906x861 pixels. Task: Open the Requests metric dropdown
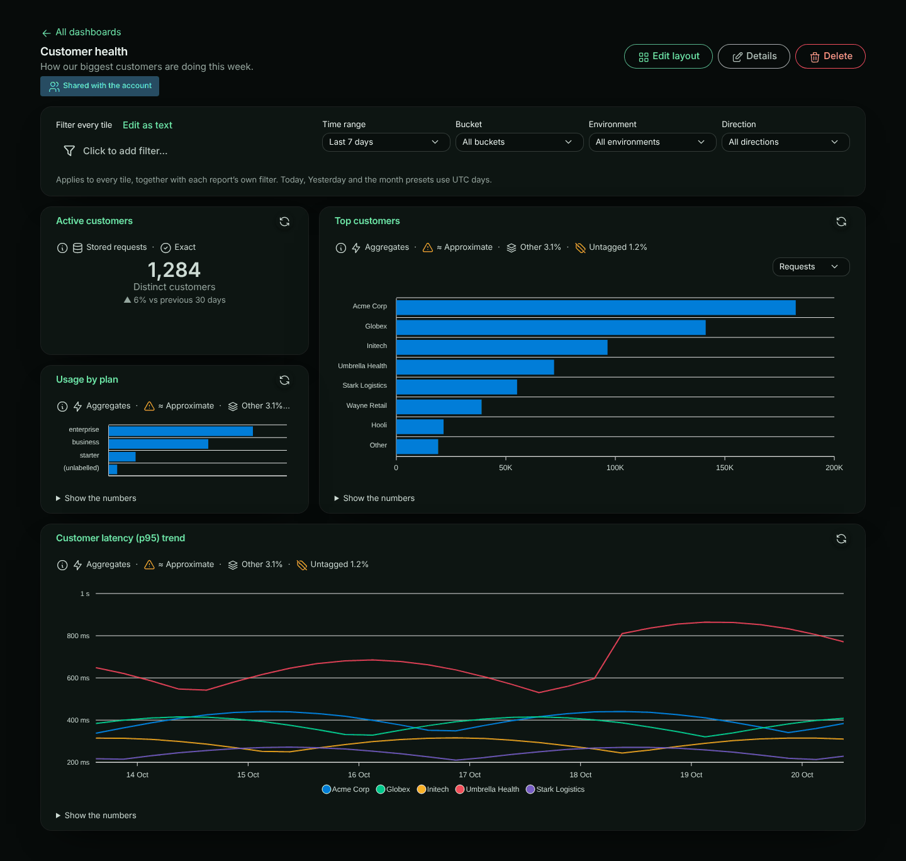811,267
